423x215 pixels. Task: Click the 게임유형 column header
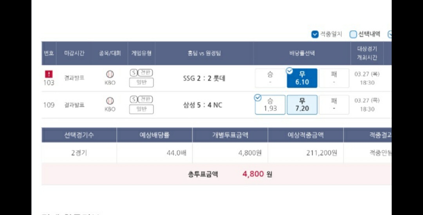point(141,53)
